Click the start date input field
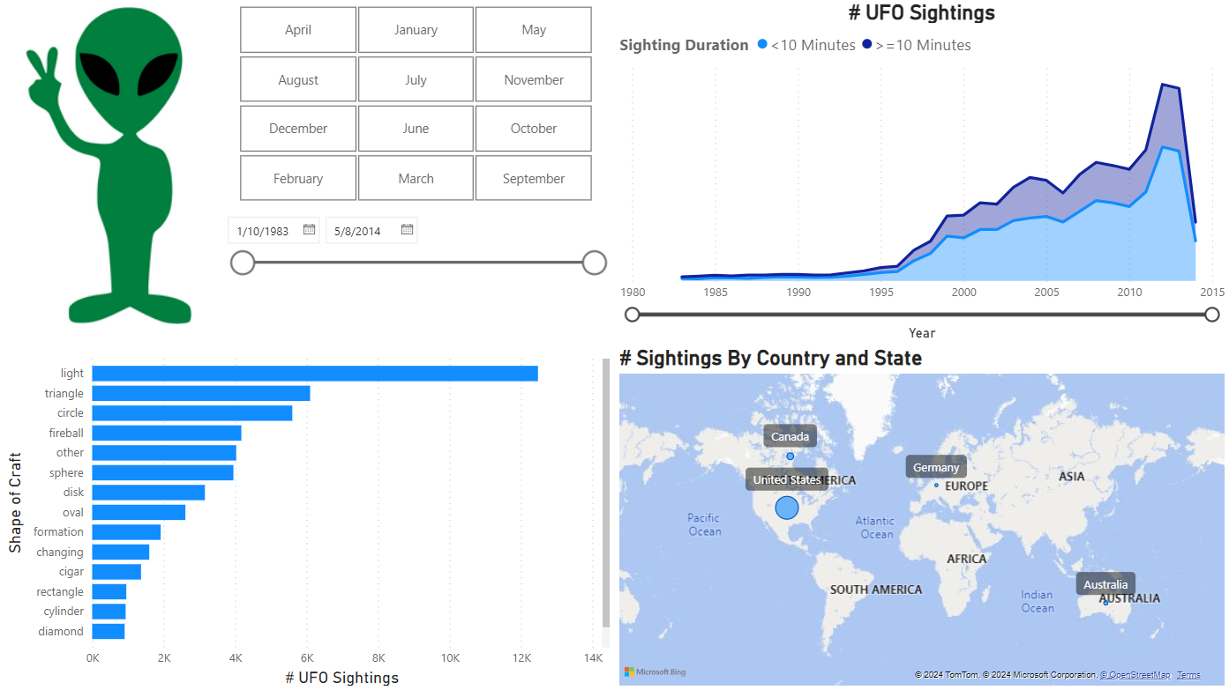The height and width of the screenshot is (690, 1229). [x=264, y=231]
